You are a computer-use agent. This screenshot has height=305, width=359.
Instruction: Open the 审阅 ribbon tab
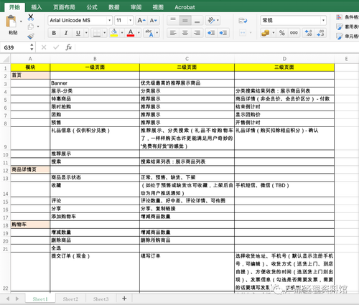click(x=136, y=7)
